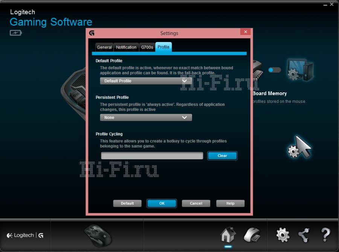Switch to the General tab
The height and width of the screenshot is (252, 339).
(104, 47)
